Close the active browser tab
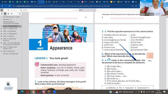The width and height of the screenshot is (168, 94). [43, 2]
